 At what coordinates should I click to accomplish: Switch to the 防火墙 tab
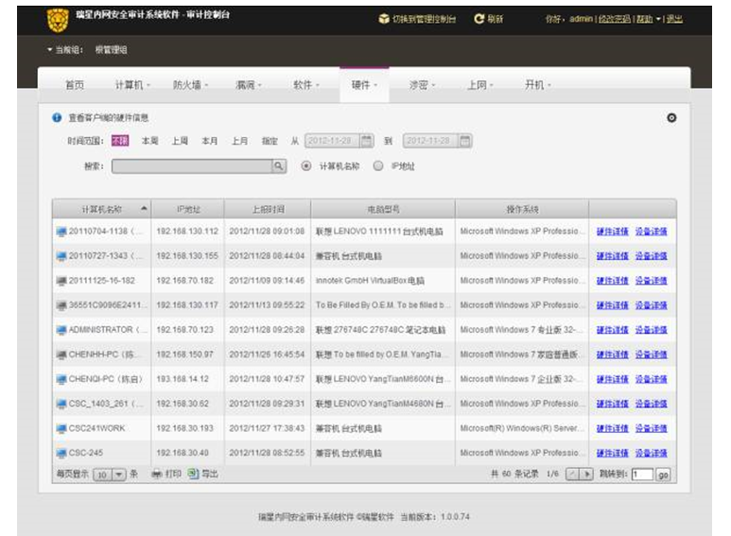(x=190, y=85)
